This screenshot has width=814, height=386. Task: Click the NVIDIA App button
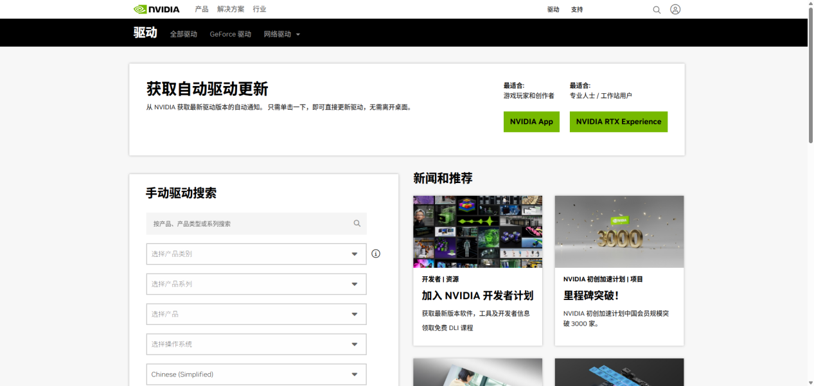click(x=531, y=122)
